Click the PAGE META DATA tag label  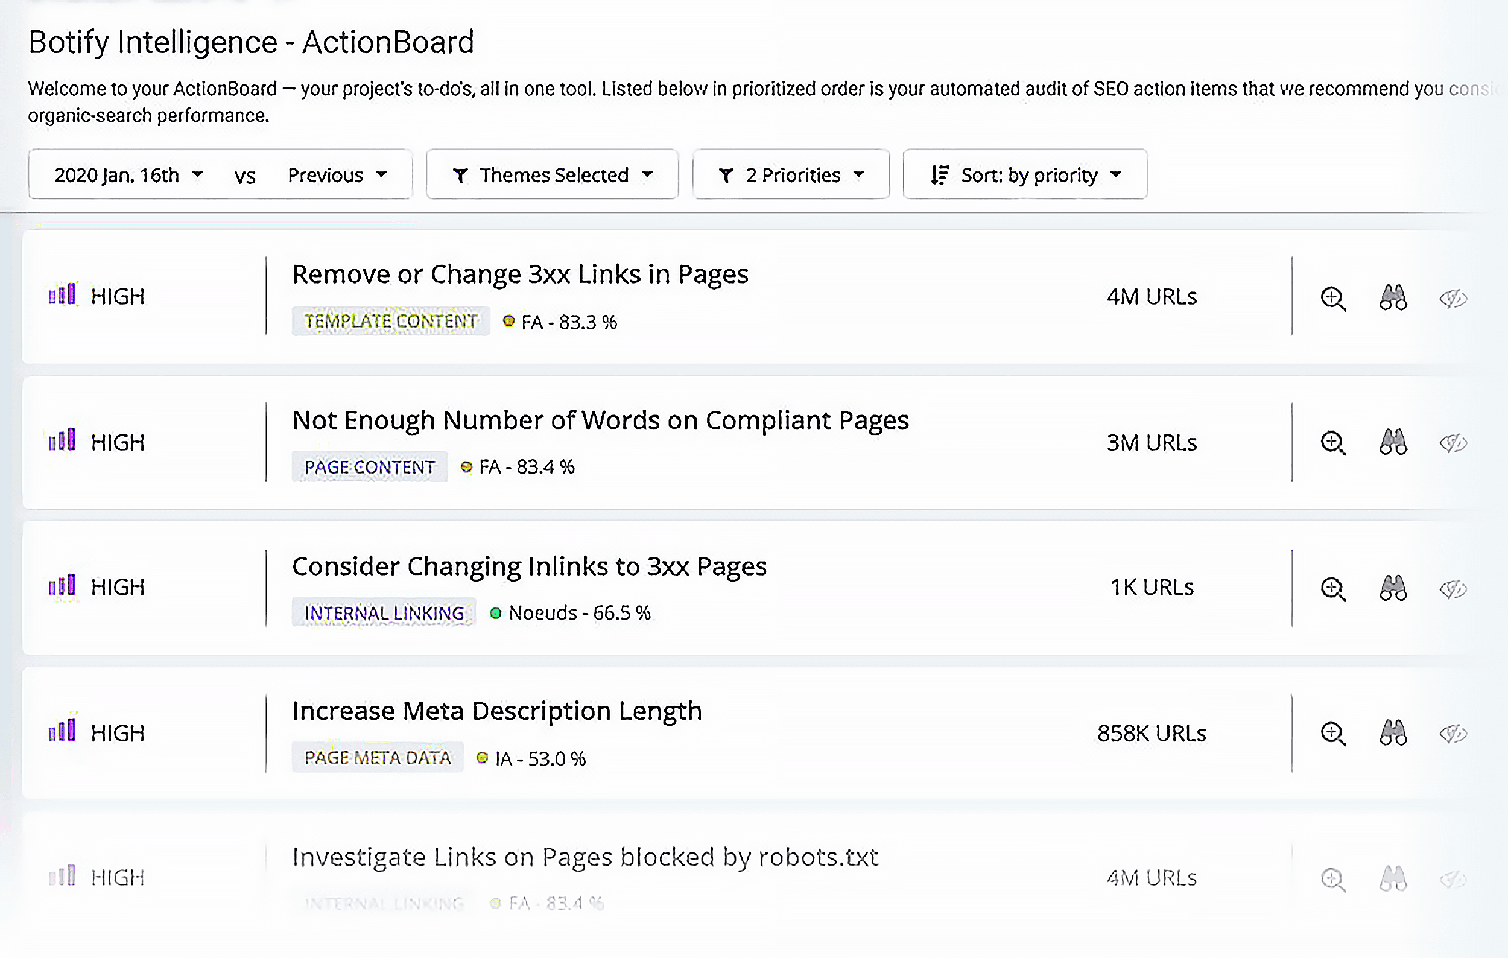(x=377, y=758)
